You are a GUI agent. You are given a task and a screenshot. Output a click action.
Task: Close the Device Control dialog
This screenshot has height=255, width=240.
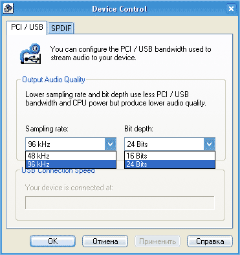point(231,8)
